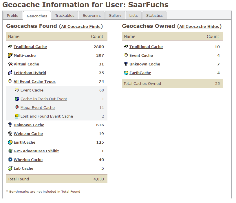Open the Letterbox Hybrid link
236x203 pixels.
30,73
